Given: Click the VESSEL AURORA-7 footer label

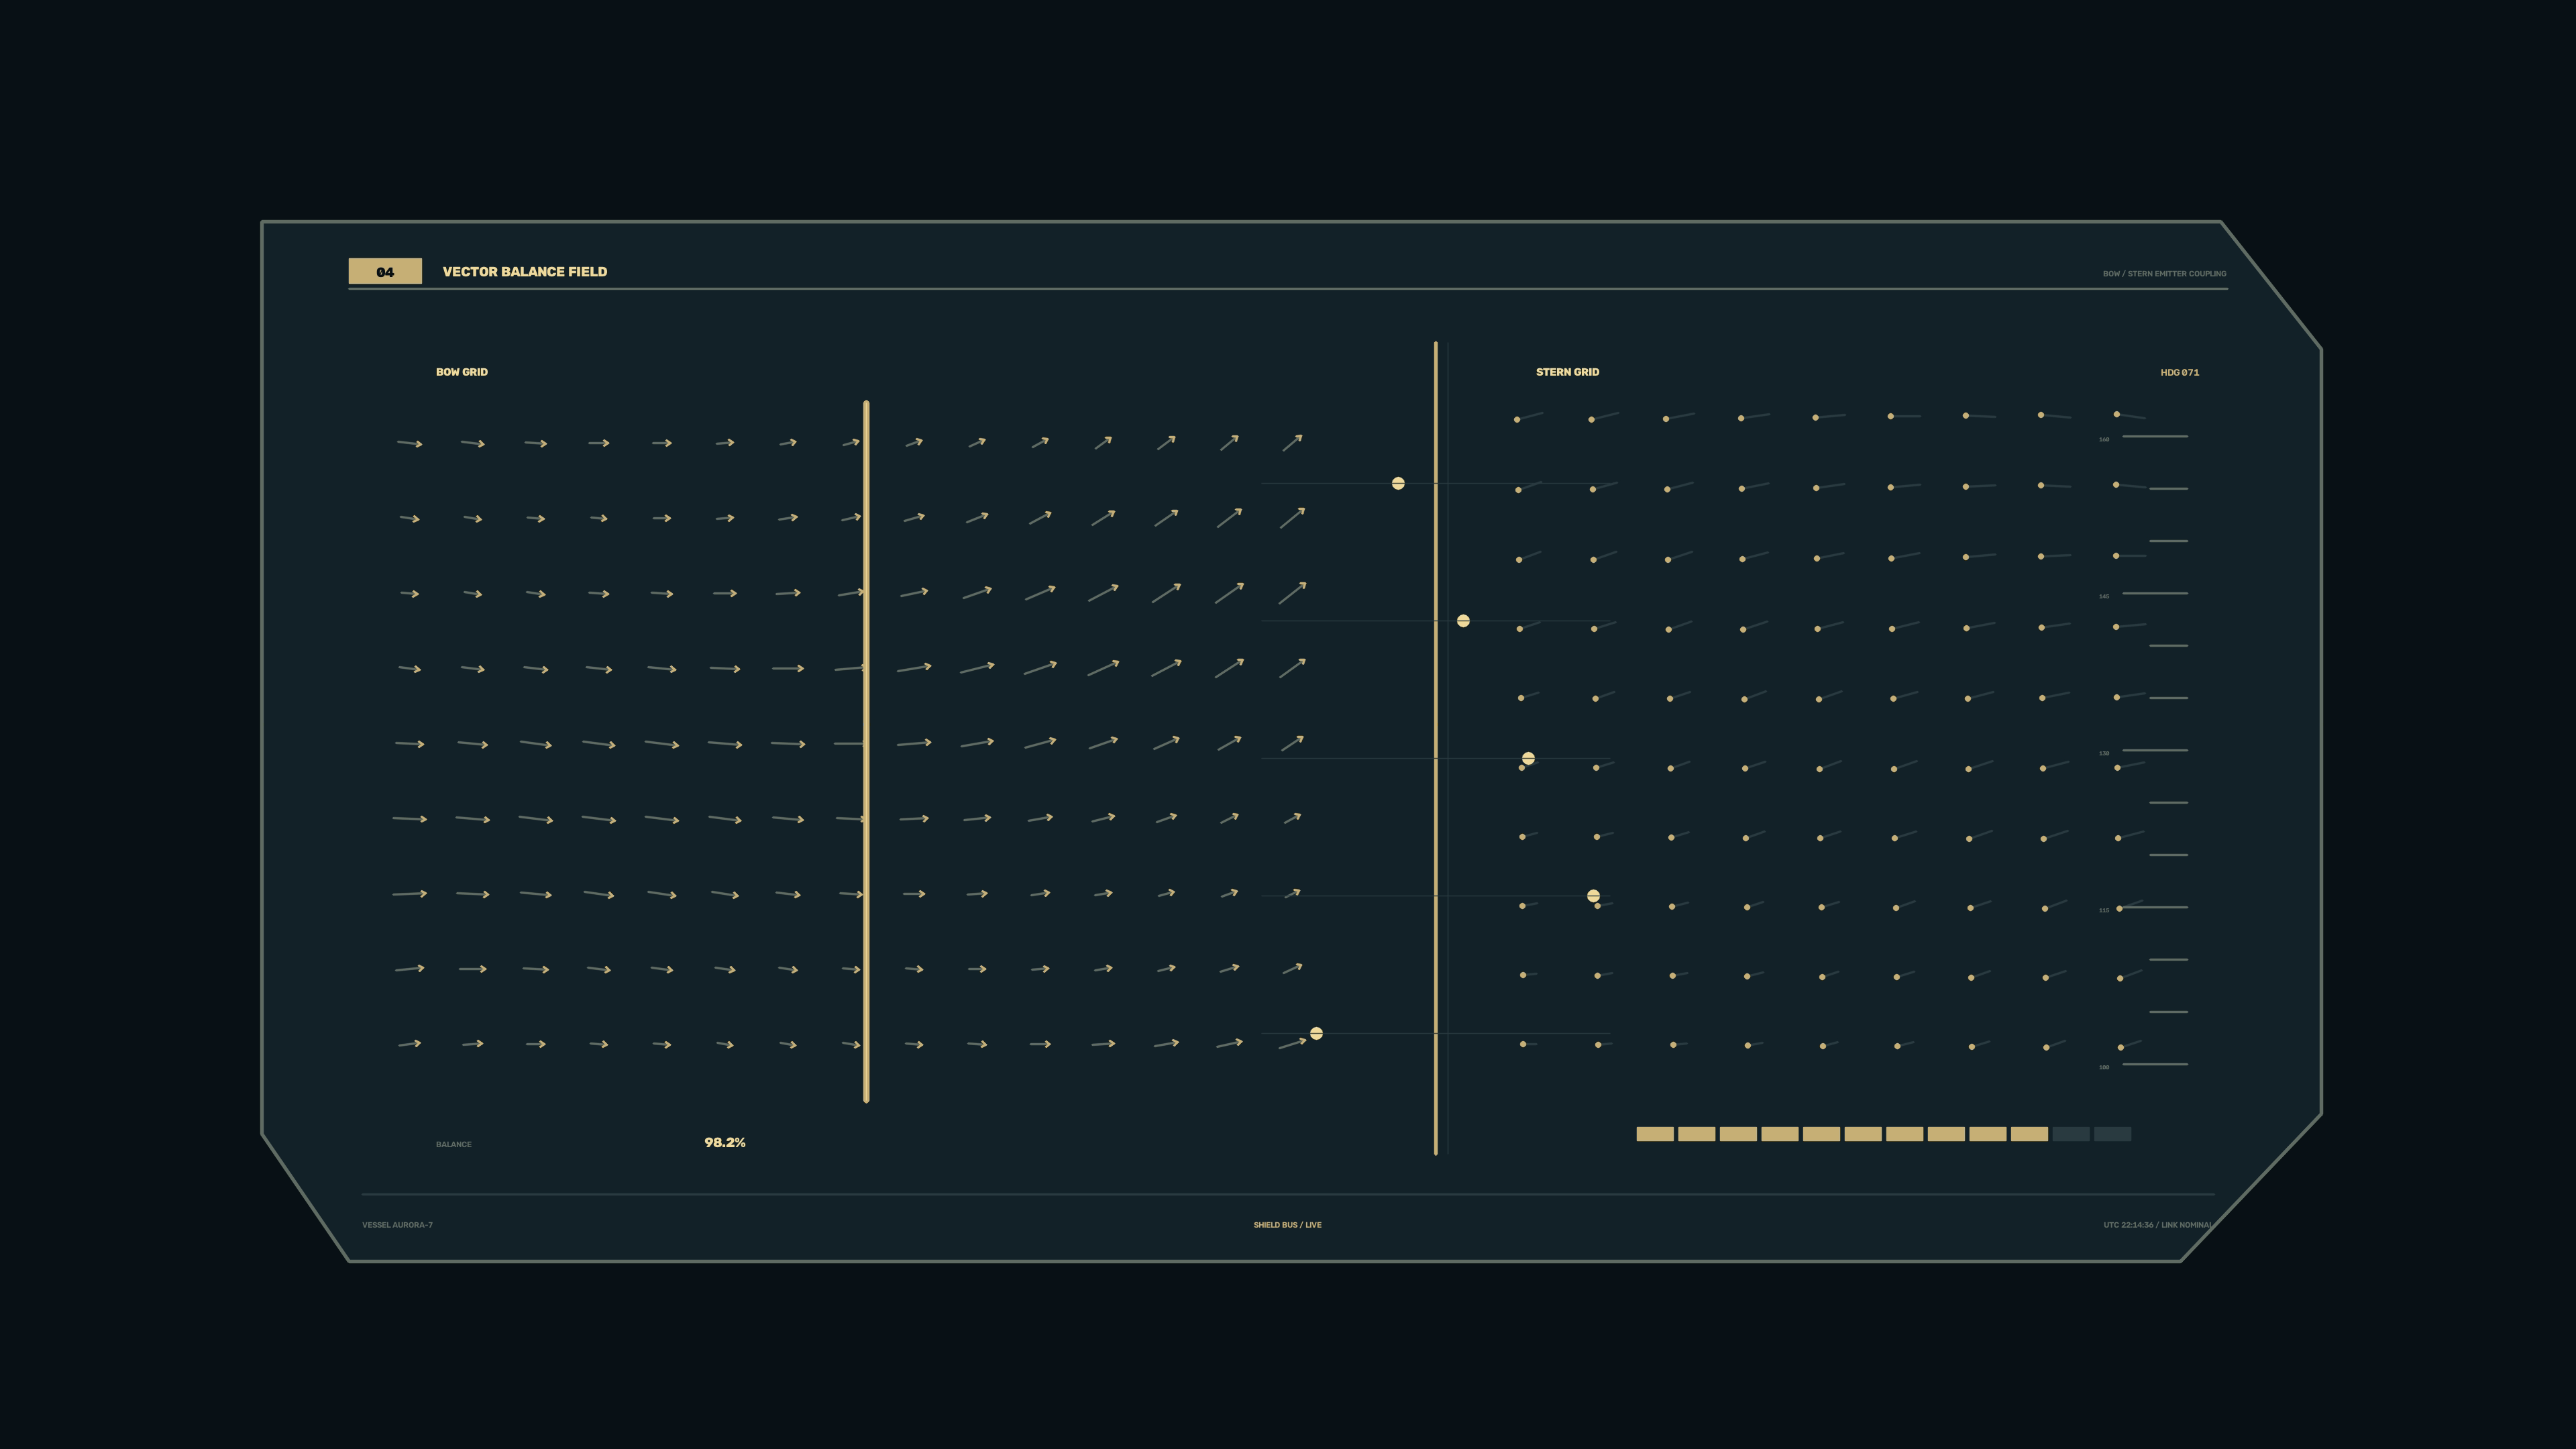Looking at the screenshot, I should point(397,1225).
